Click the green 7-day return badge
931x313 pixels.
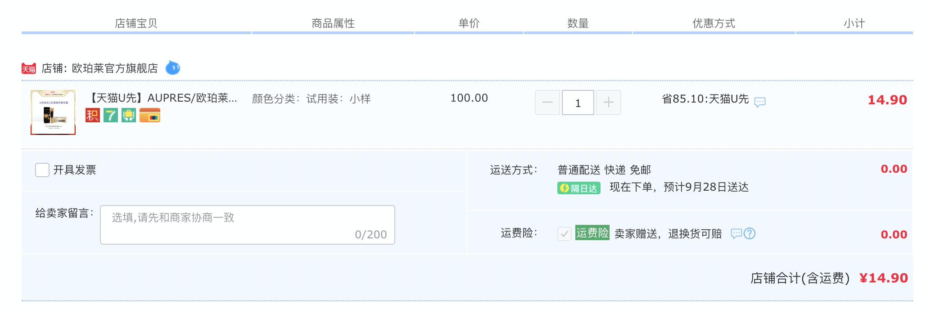111,115
